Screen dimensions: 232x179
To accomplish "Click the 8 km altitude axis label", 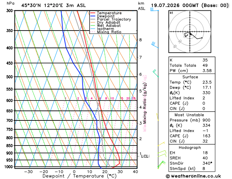I will tap(141, 40).
